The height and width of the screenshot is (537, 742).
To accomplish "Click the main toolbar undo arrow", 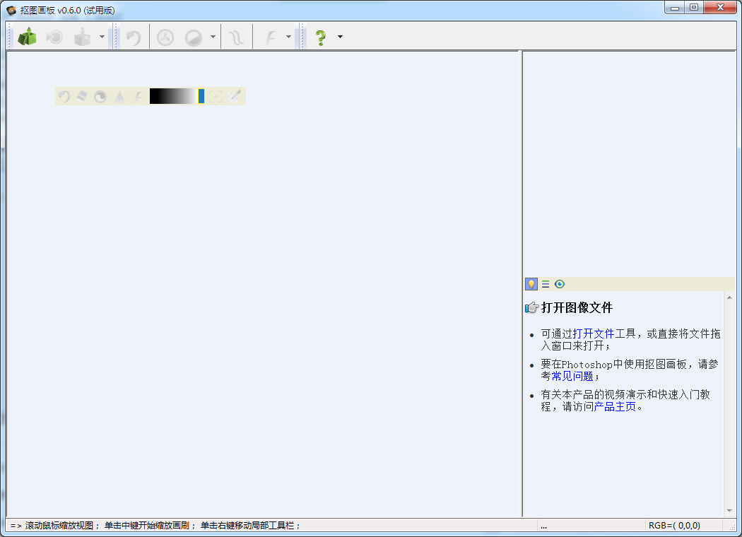I will (134, 37).
